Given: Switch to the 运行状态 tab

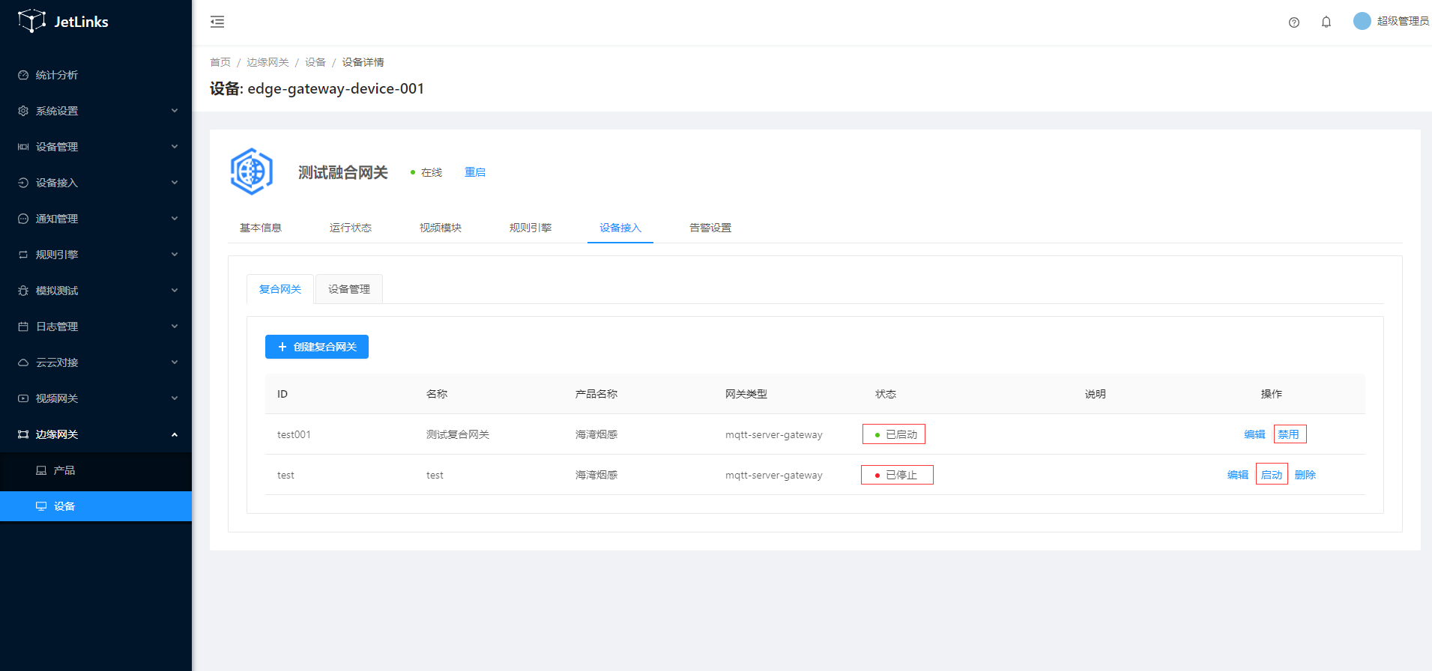Looking at the screenshot, I should tap(350, 228).
